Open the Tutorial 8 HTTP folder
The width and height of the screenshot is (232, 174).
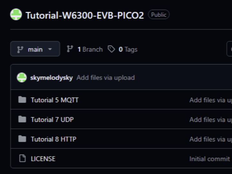click(x=53, y=139)
